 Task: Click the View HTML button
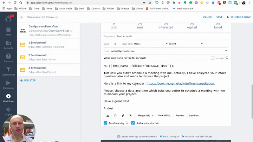[x=164, y=116]
